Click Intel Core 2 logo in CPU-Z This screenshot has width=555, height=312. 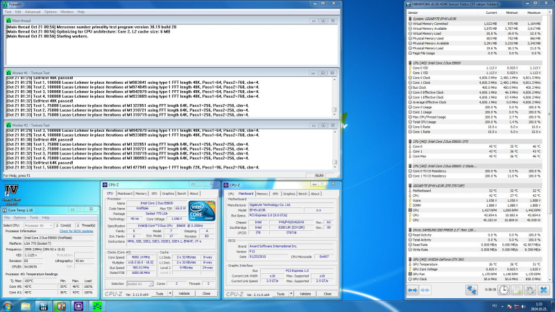point(202,211)
